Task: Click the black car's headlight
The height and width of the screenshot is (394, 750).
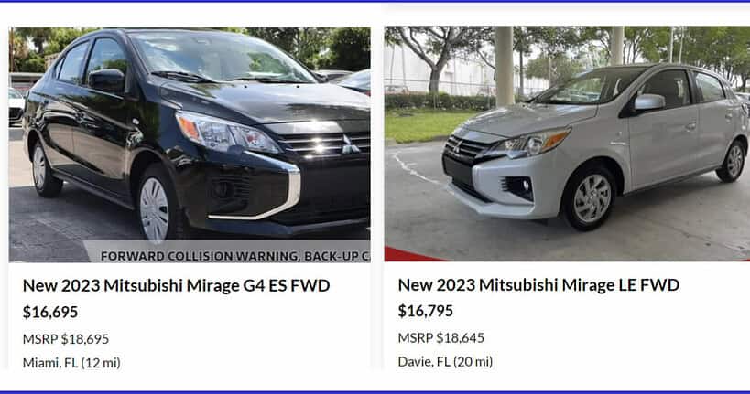Action: click(x=227, y=133)
